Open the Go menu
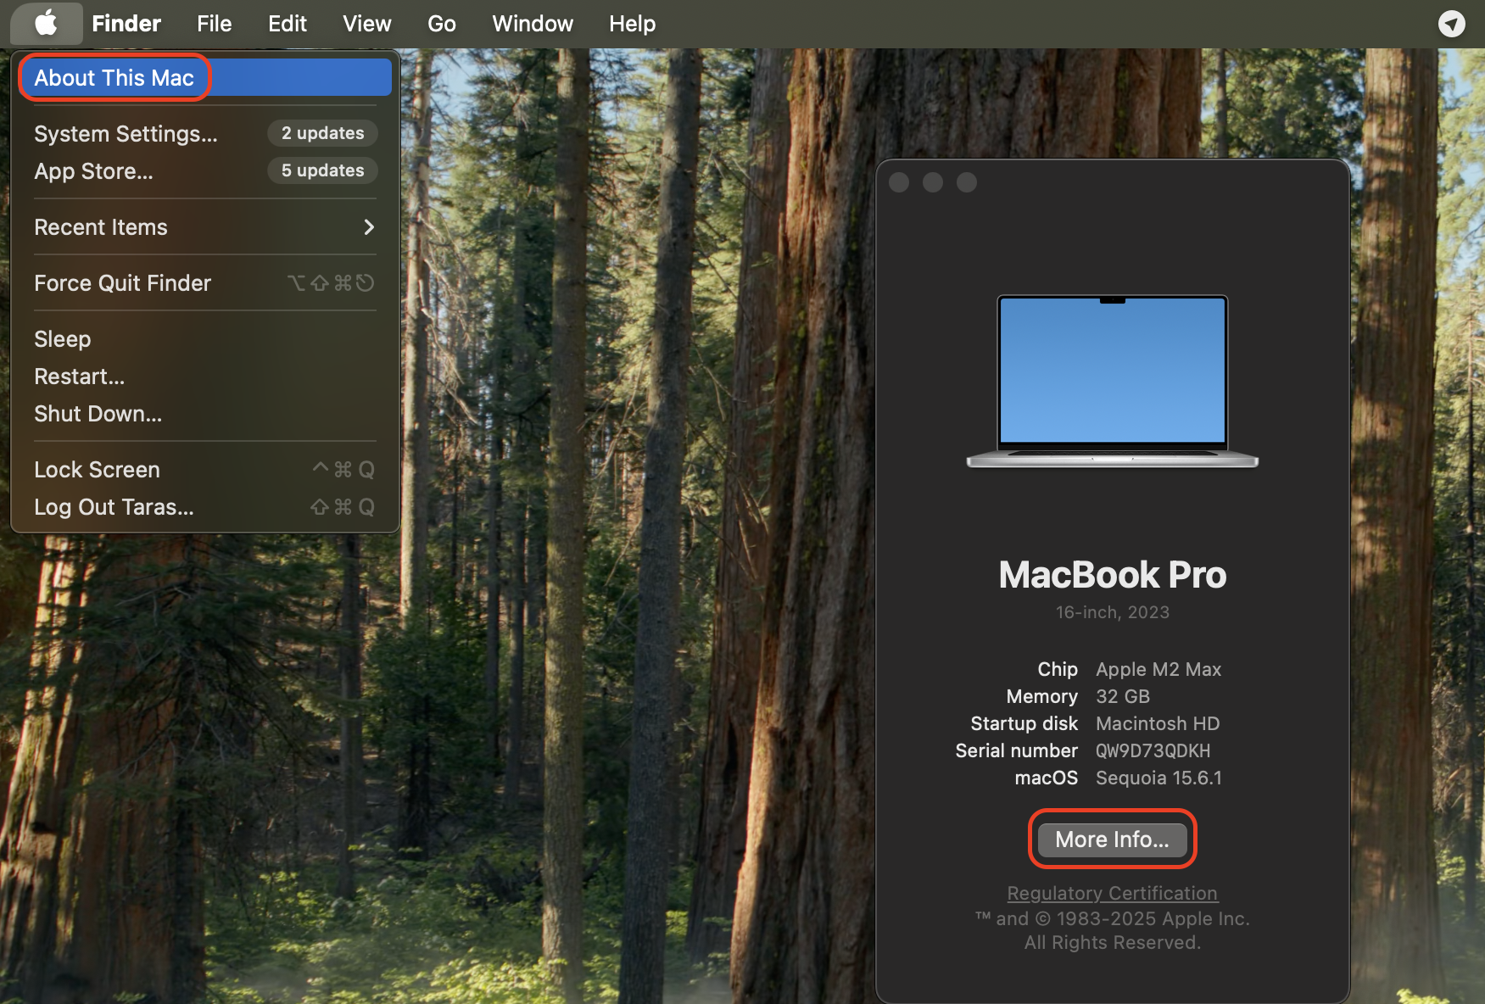Viewport: 1485px width, 1004px height. (442, 23)
